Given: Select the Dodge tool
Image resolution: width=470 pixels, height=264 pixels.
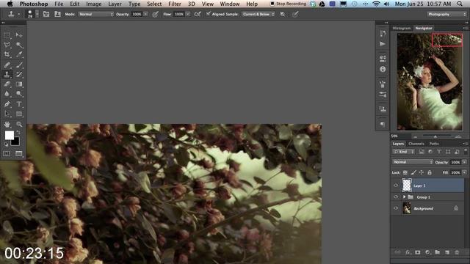Looking at the screenshot, I should (19, 94).
